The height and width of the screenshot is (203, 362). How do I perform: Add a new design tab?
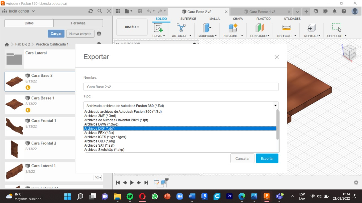(x=306, y=12)
